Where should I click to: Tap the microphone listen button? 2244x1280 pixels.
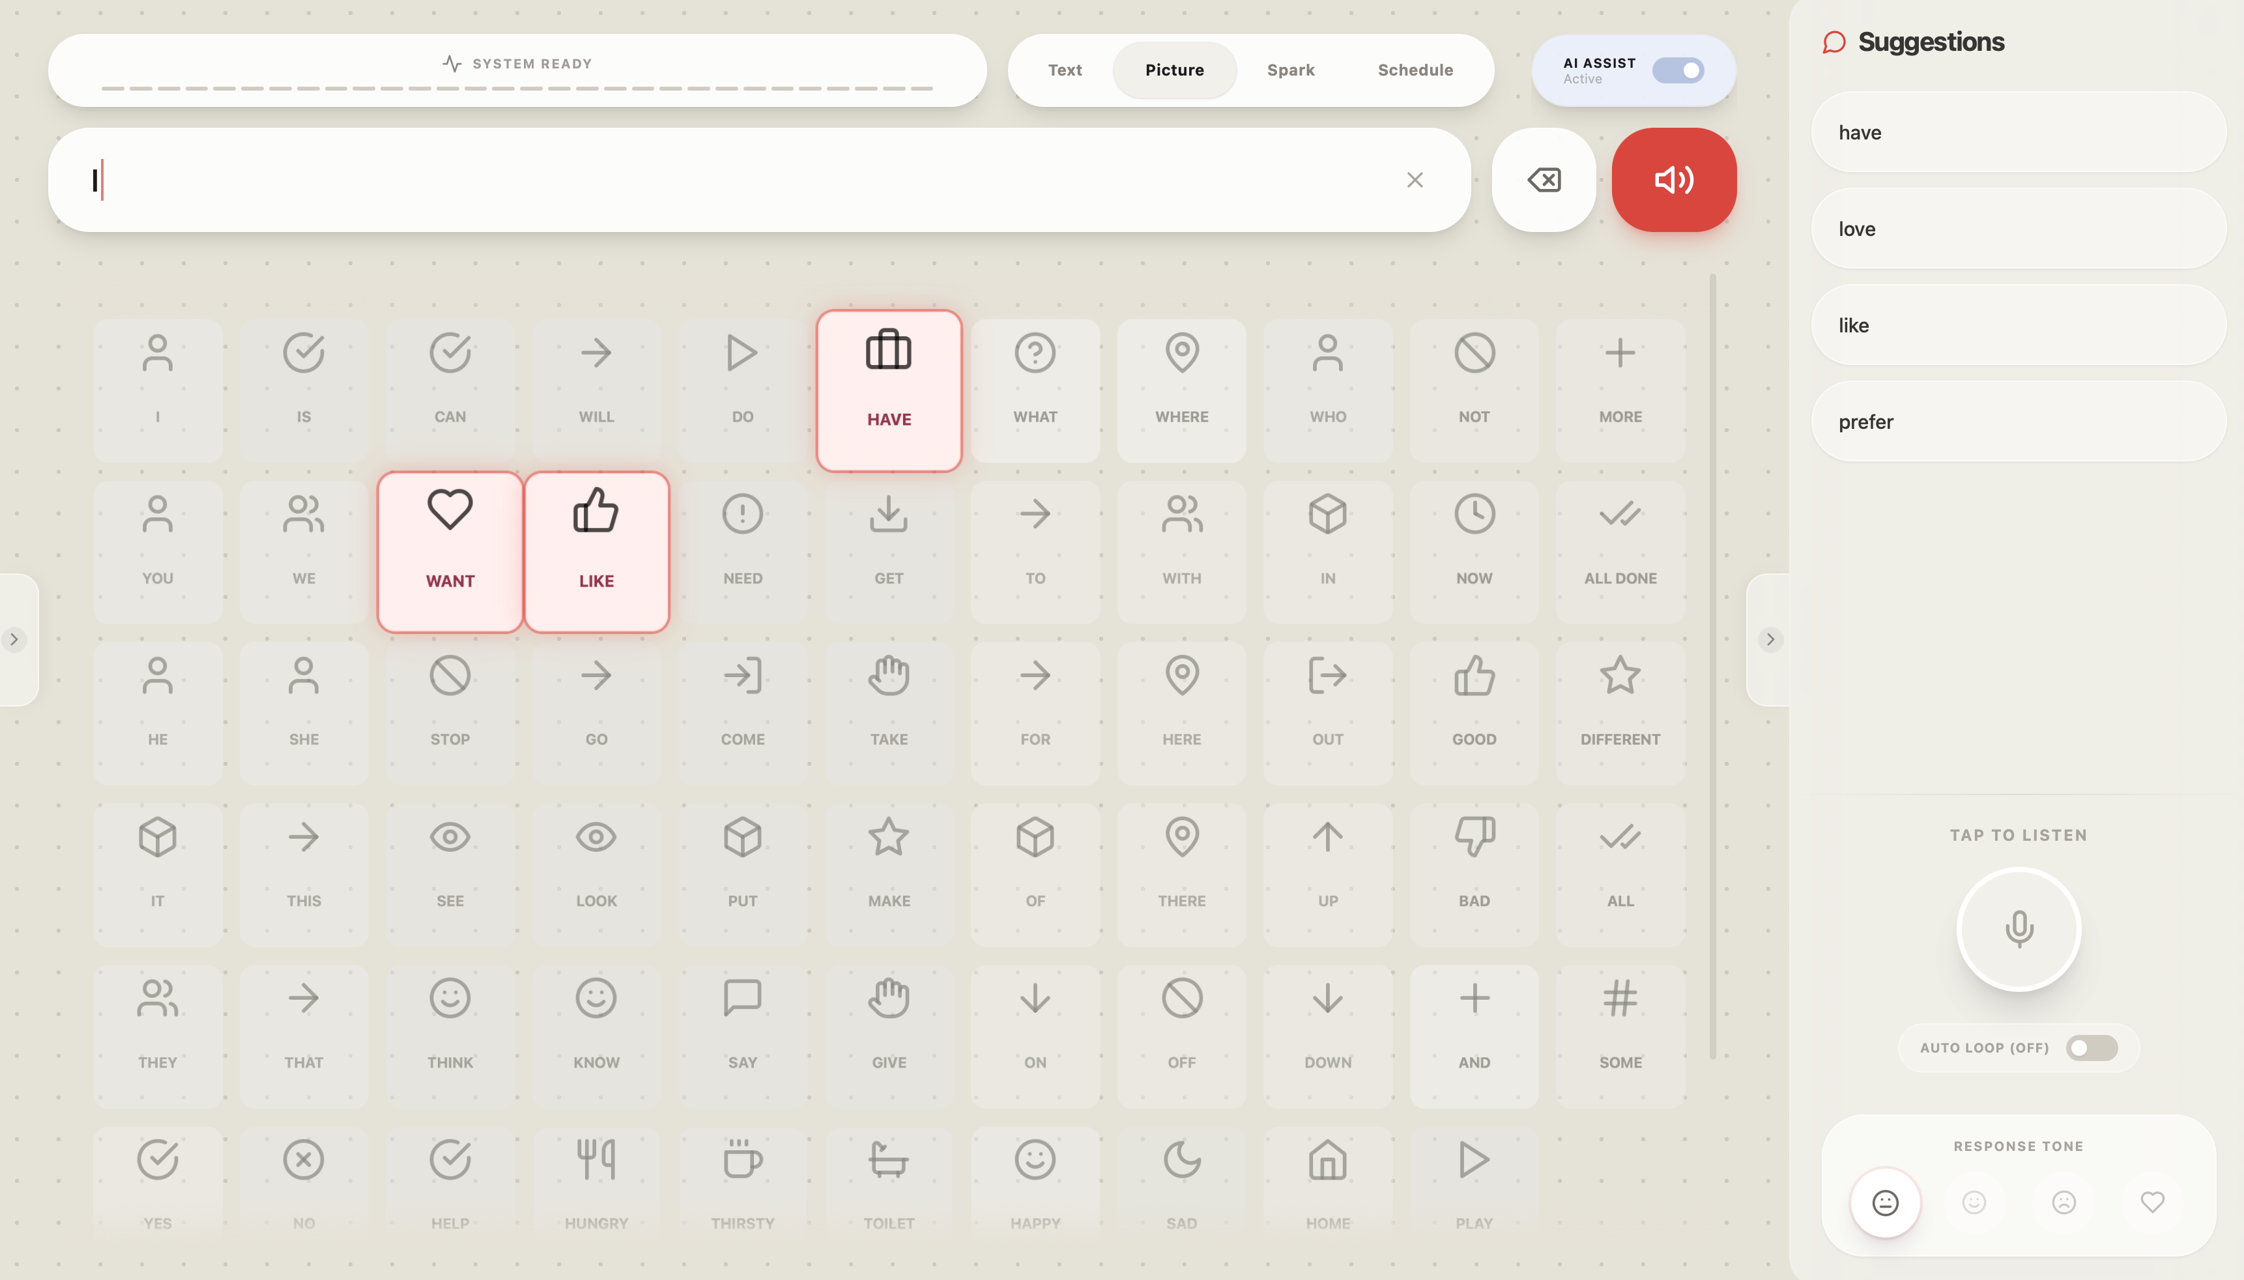click(2018, 929)
